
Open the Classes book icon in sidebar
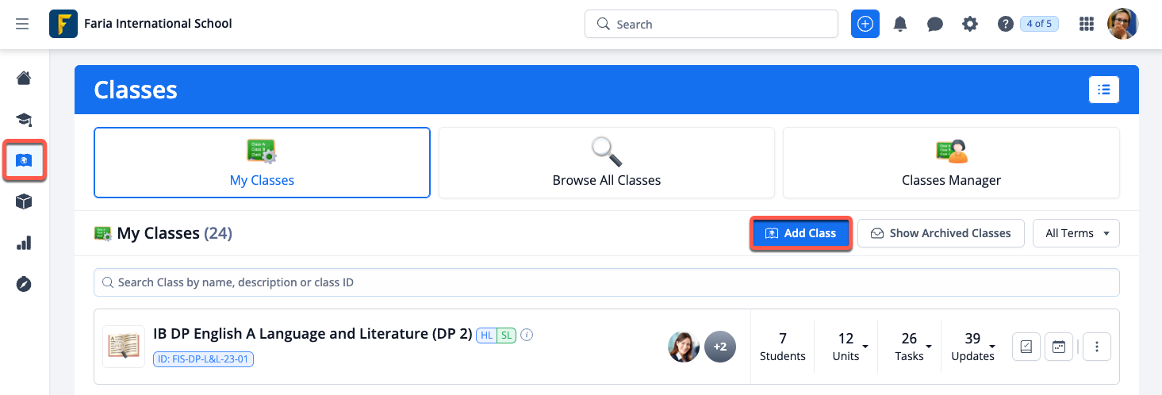(x=24, y=161)
